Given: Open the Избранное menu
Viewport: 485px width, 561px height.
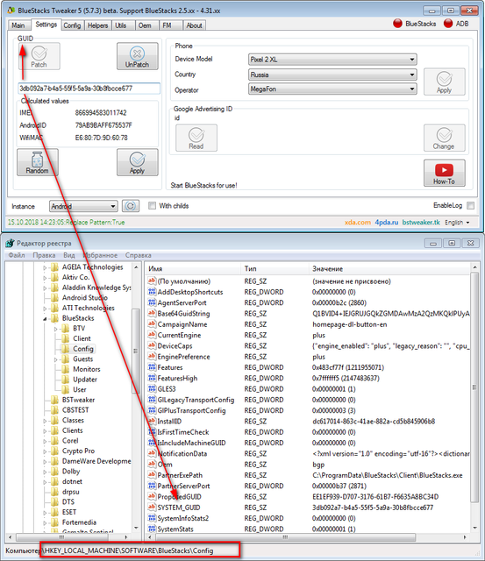Looking at the screenshot, I should pos(100,255).
